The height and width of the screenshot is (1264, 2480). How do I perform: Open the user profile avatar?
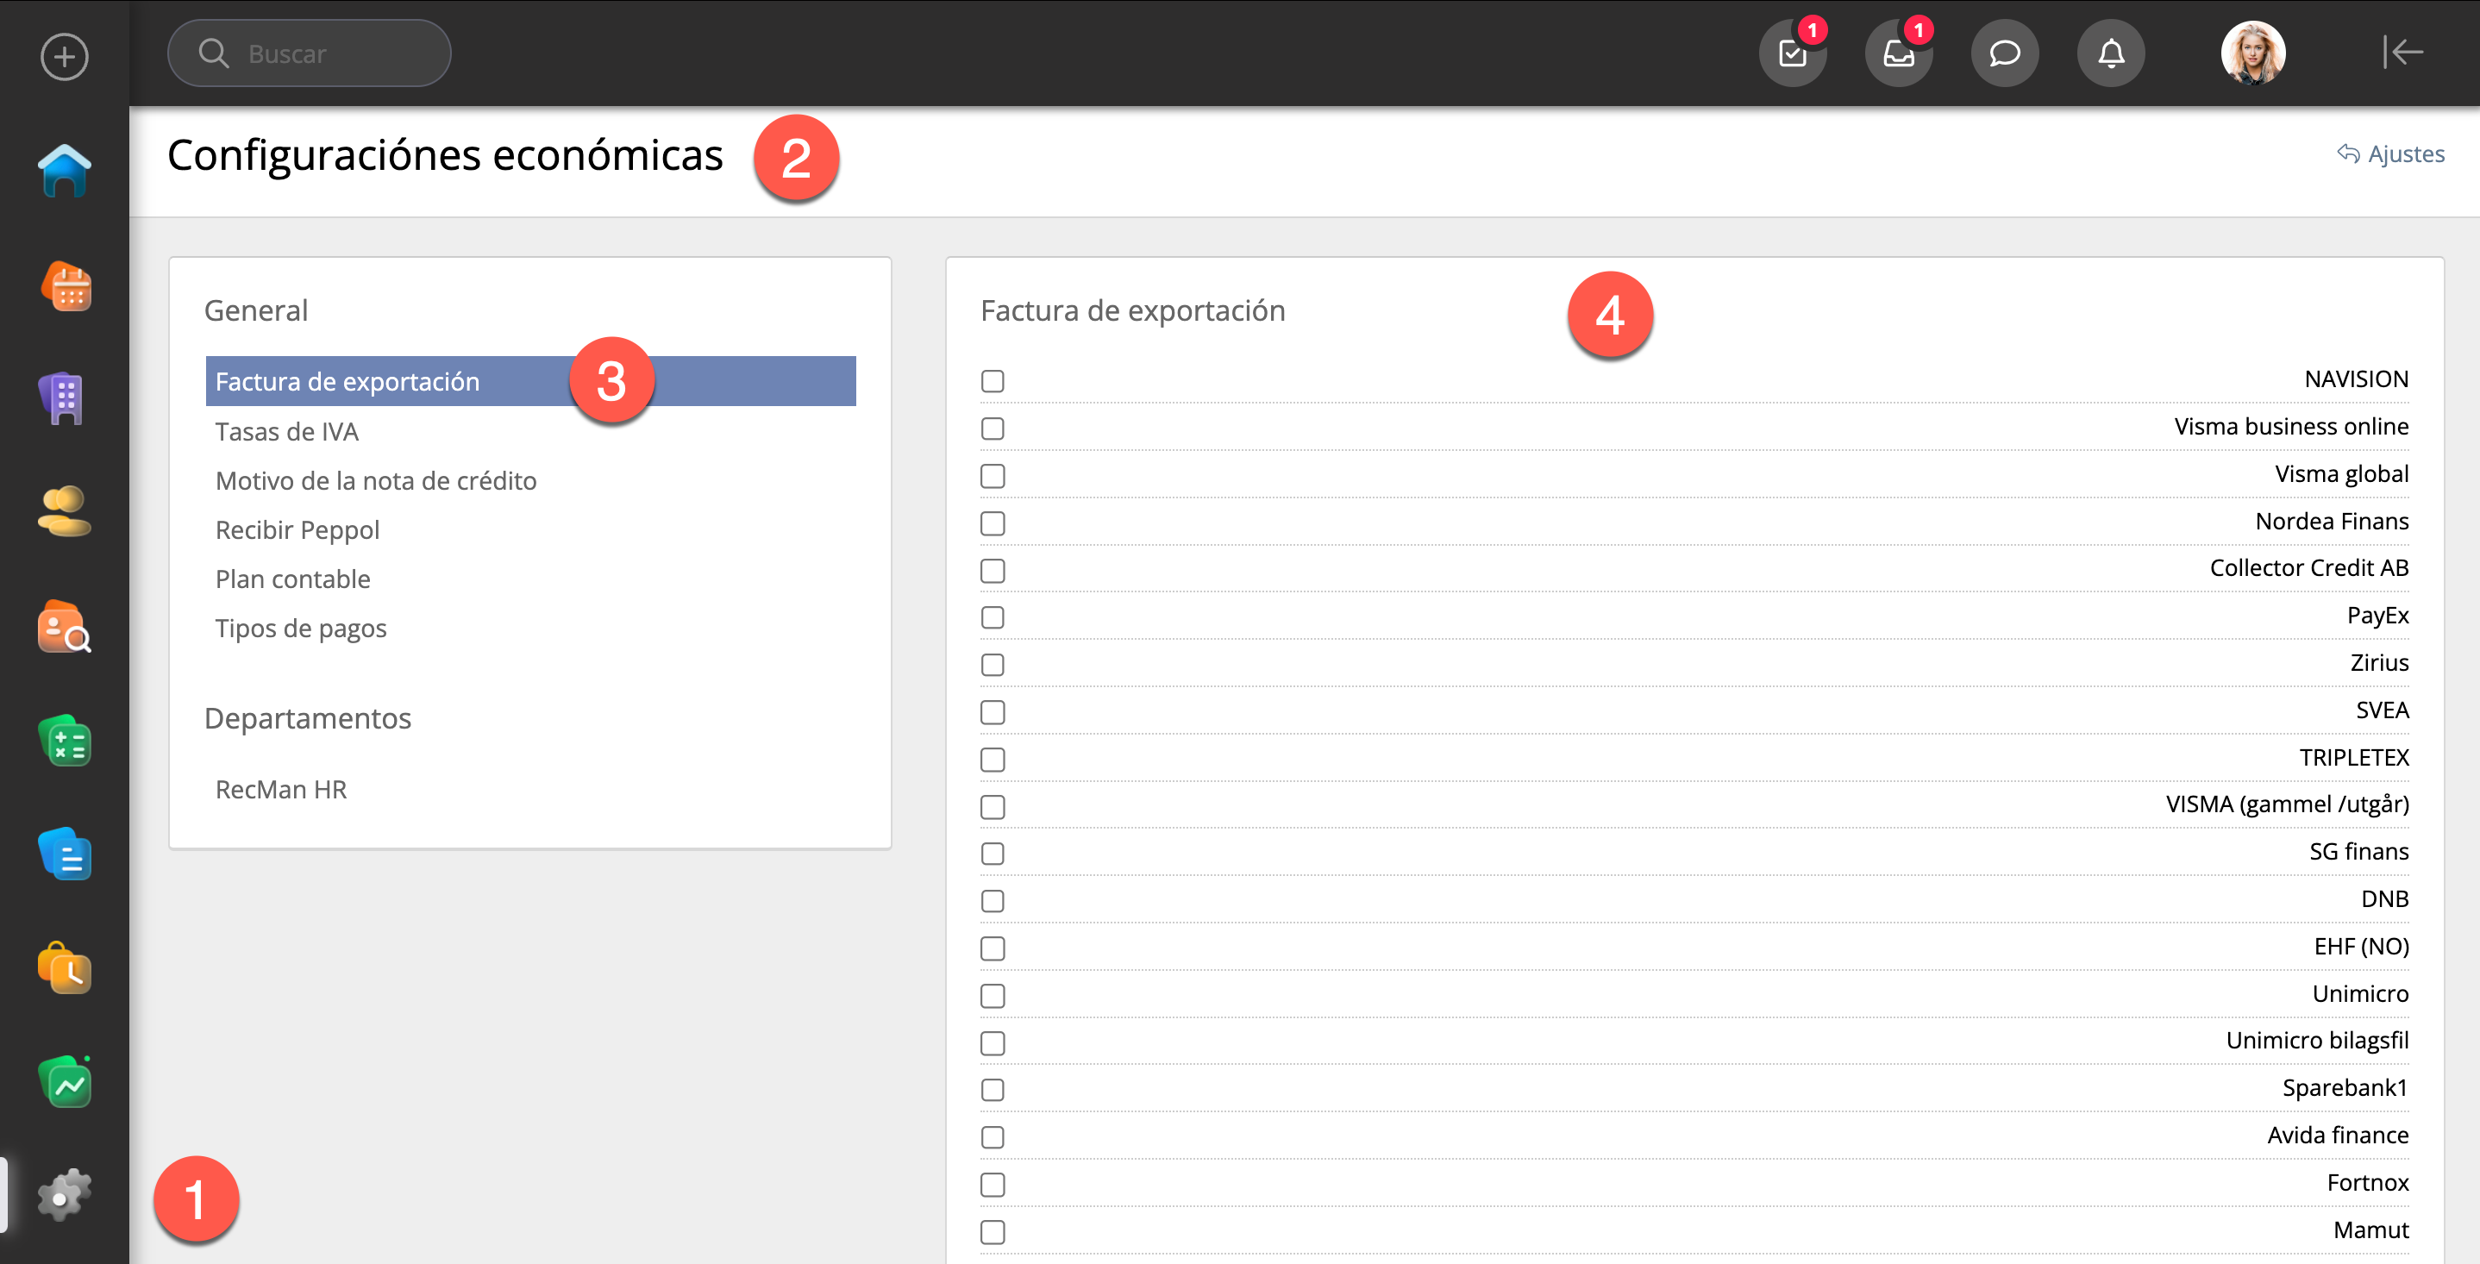(2253, 53)
